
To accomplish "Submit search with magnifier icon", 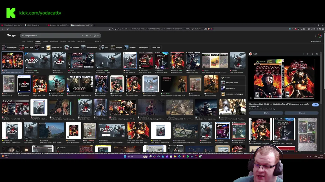I will point(98,36).
